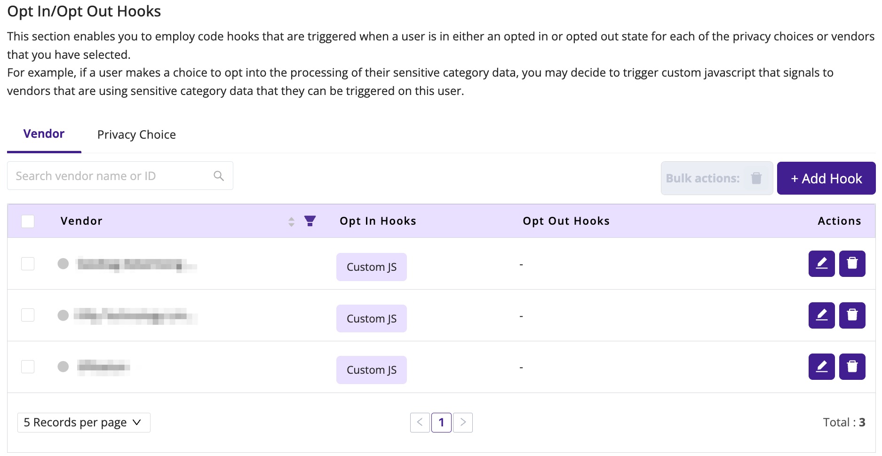Click the first row Custom JS tag
882x456 pixels.
click(x=372, y=267)
